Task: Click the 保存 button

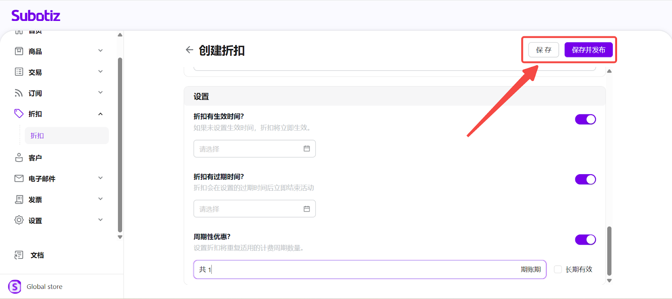Action: point(543,50)
